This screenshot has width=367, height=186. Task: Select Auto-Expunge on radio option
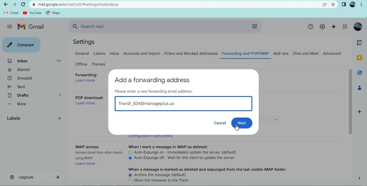(130, 152)
